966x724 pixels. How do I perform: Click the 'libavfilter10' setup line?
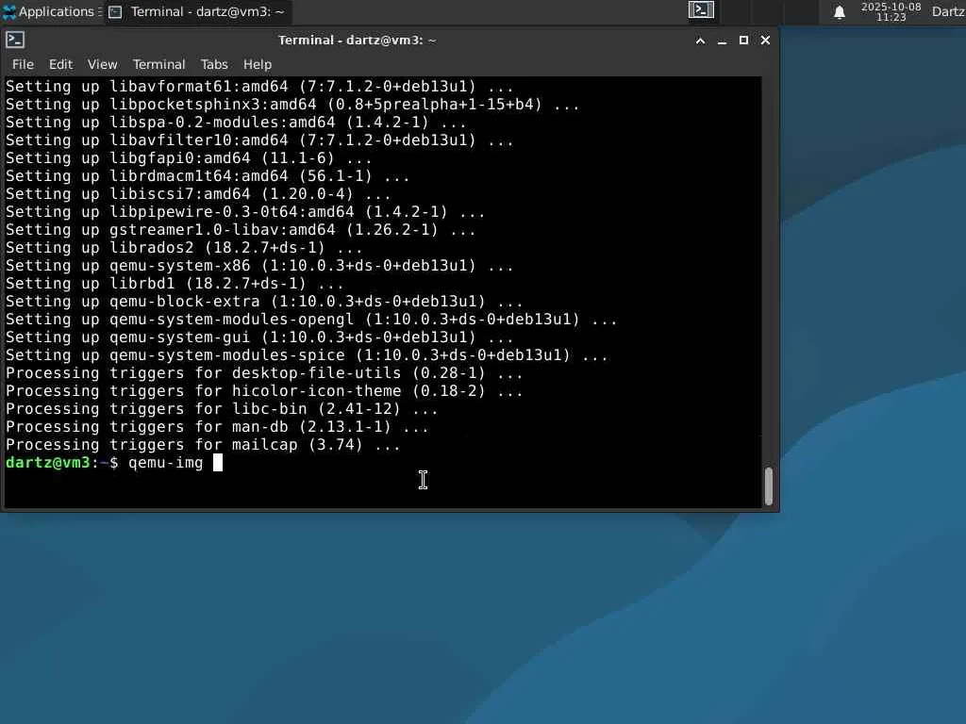point(259,141)
